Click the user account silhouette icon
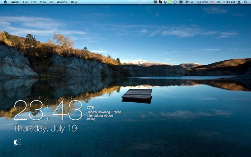Screen dimensions: 251x157 [x=239, y=2]
